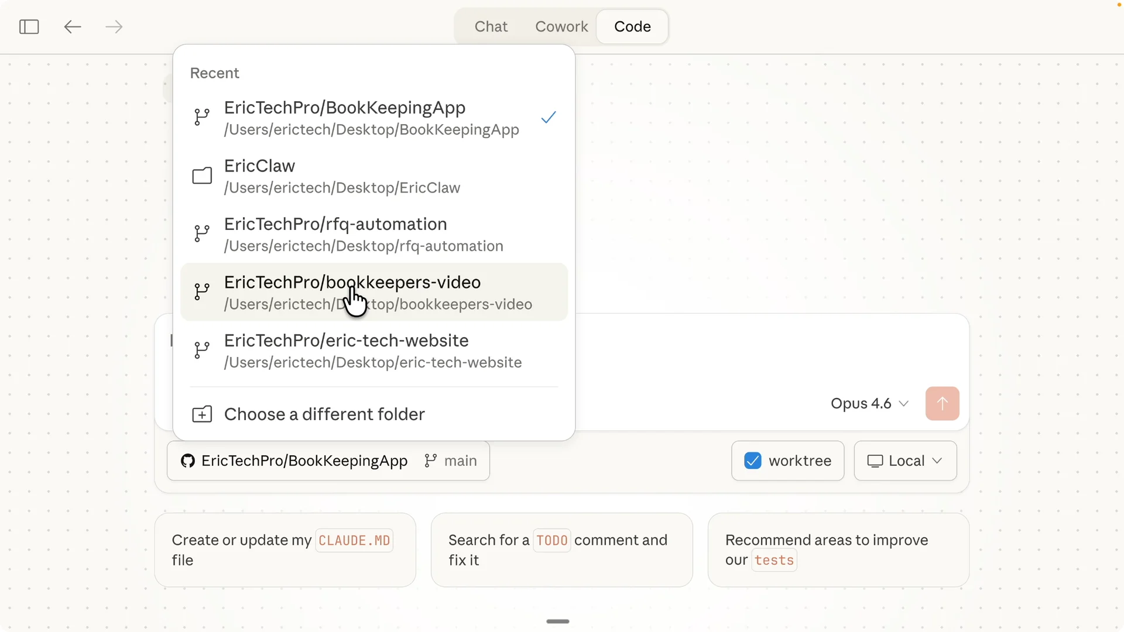Click the /Users/erictech/Desktop/EricClaw path text
The image size is (1124, 632).
(x=342, y=188)
